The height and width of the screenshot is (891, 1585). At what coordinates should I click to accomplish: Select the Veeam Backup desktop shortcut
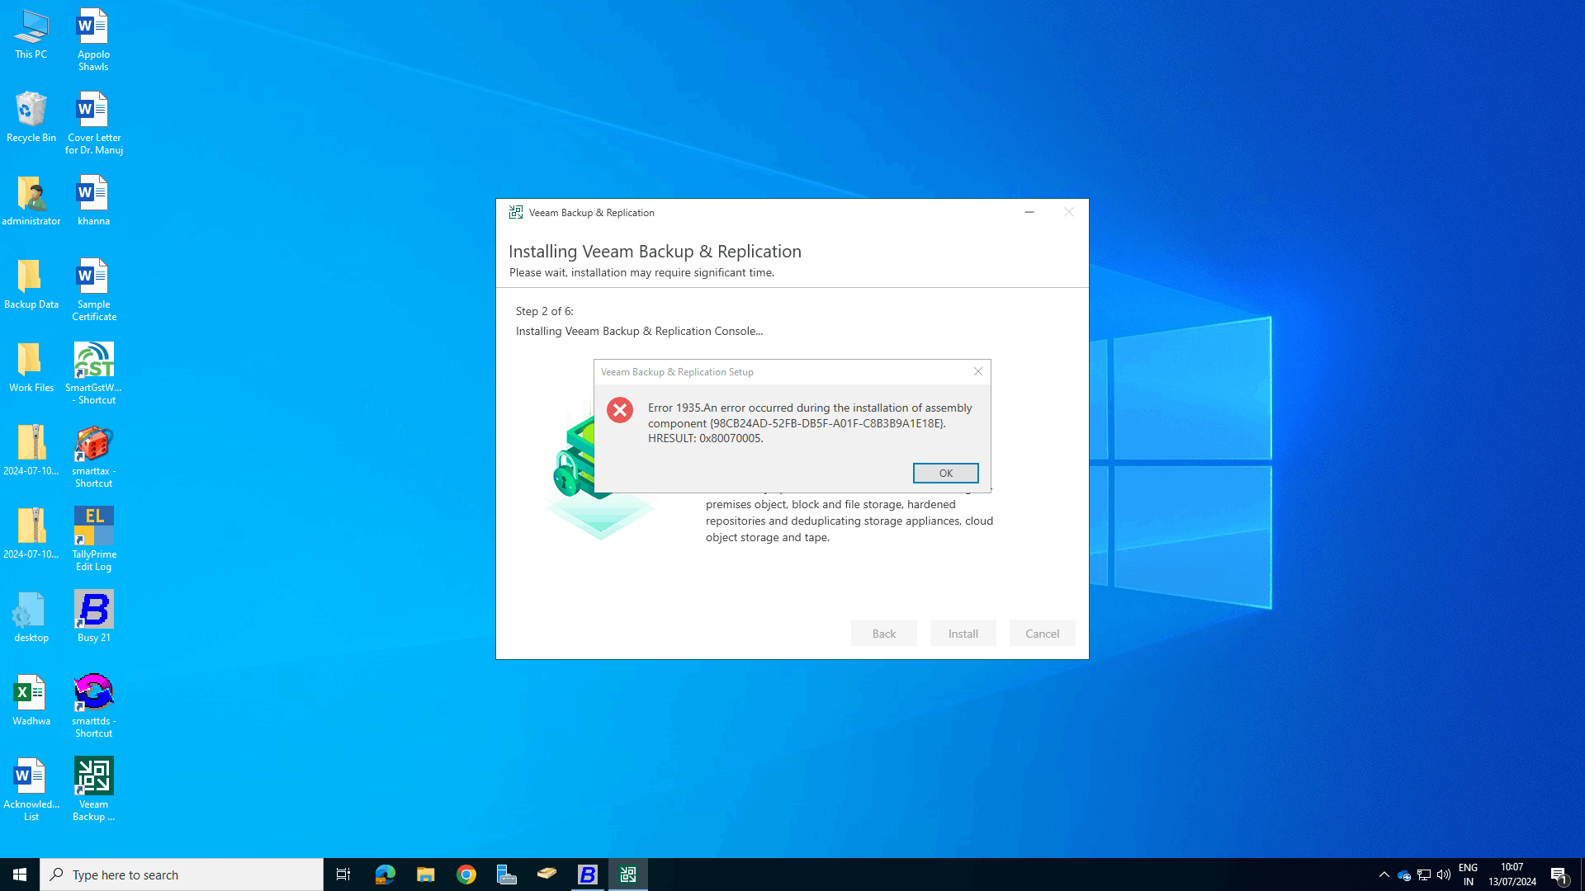(x=93, y=790)
